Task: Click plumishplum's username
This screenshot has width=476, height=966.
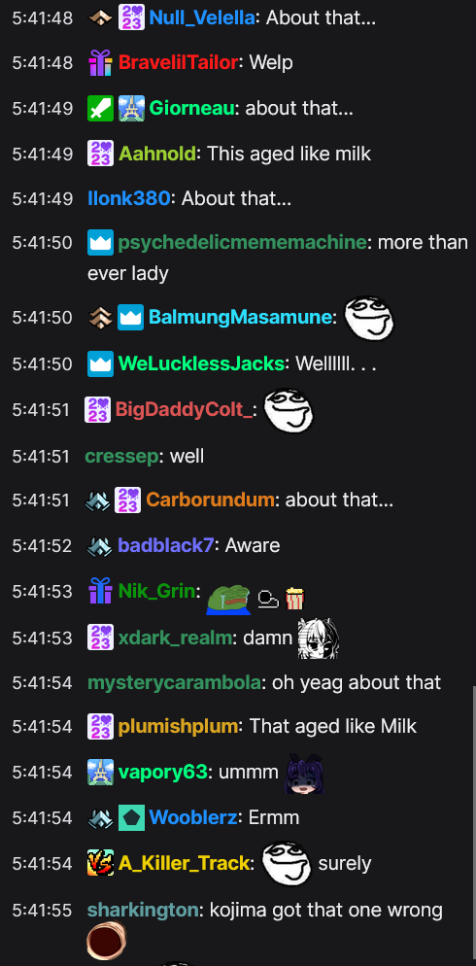Action: tap(178, 726)
